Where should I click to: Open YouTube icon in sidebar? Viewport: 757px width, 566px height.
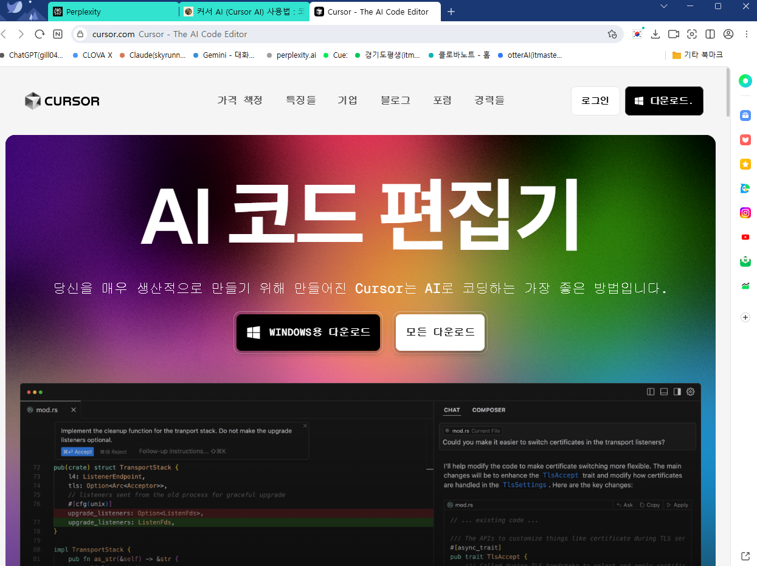tap(745, 237)
